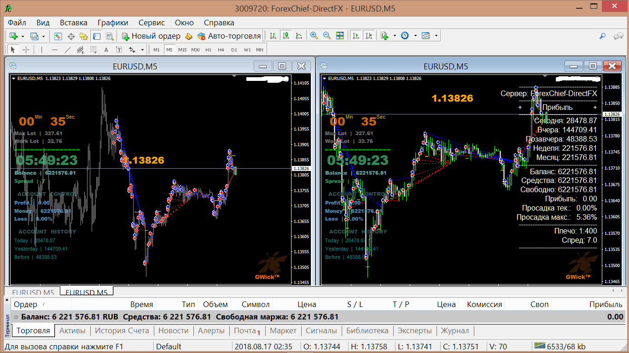Open the Вставка menu
This screenshot has height=353, width=629.
coord(74,23)
